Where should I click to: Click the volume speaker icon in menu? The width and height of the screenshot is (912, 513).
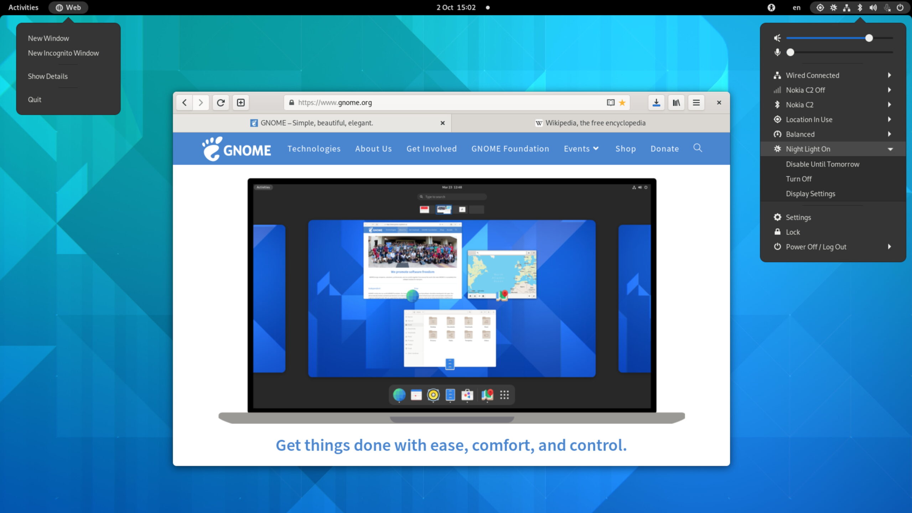point(777,38)
